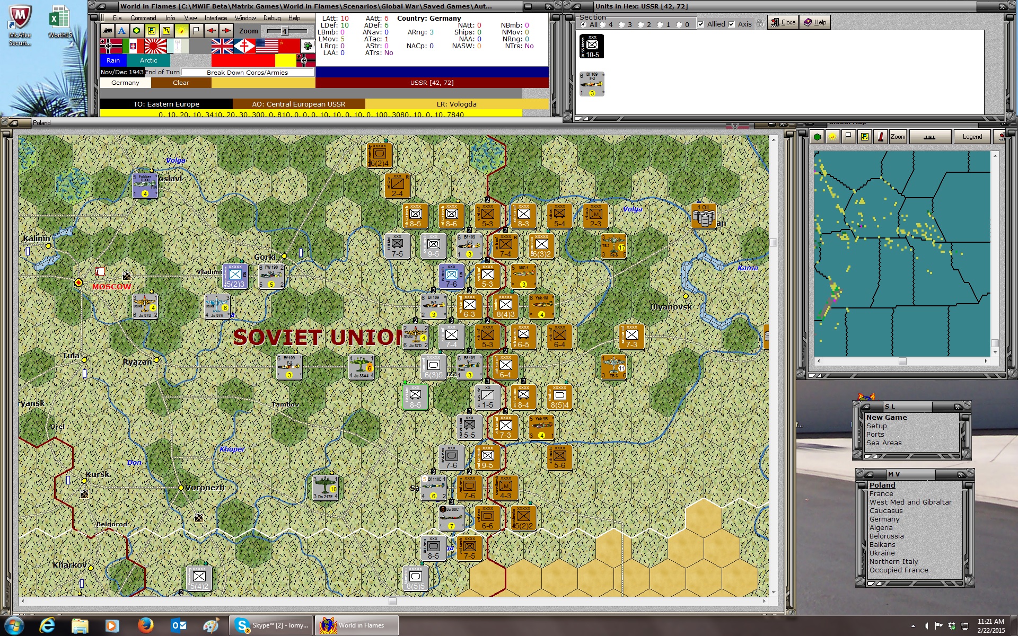This screenshot has width=1018, height=636.
Task: Collapse the M V panel with its arrow
Action: (x=869, y=474)
